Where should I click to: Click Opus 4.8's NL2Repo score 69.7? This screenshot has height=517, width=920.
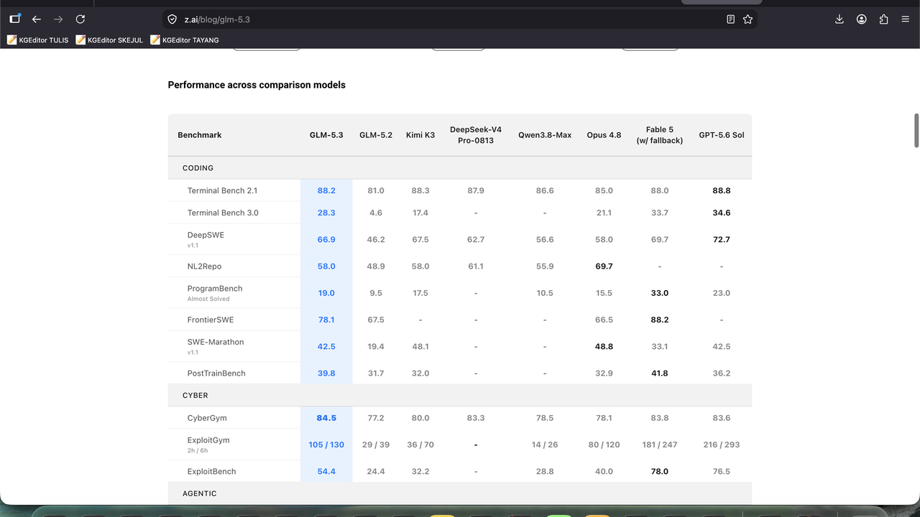(x=604, y=266)
